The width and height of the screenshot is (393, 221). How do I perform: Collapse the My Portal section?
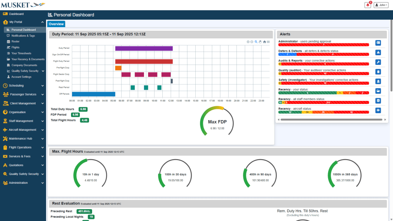[42, 22]
